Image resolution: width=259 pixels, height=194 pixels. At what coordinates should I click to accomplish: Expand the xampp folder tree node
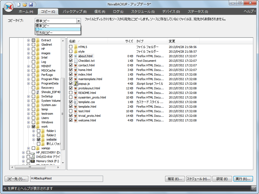coord(28,148)
